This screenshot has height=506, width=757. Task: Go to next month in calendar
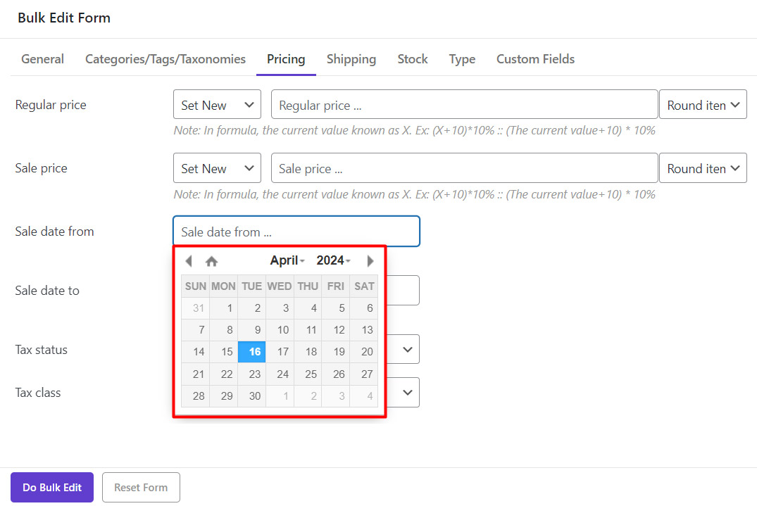tap(370, 261)
